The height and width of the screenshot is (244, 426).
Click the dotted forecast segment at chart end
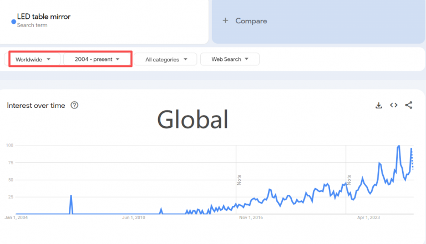(412, 160)
